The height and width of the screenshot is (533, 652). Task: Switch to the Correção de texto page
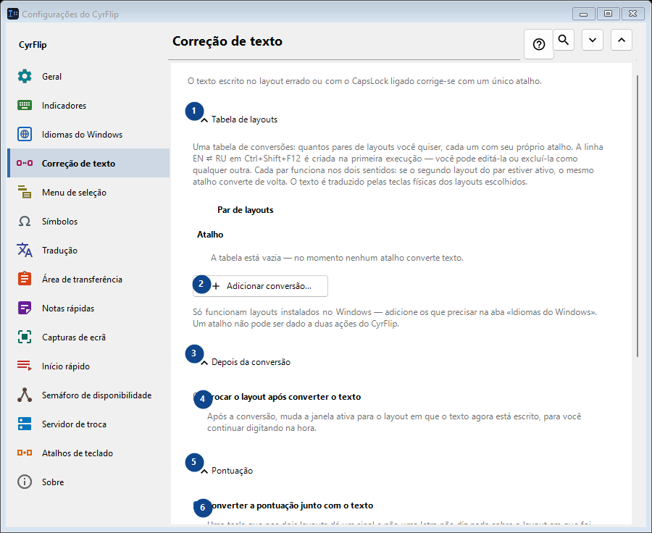tap(88, 163)
